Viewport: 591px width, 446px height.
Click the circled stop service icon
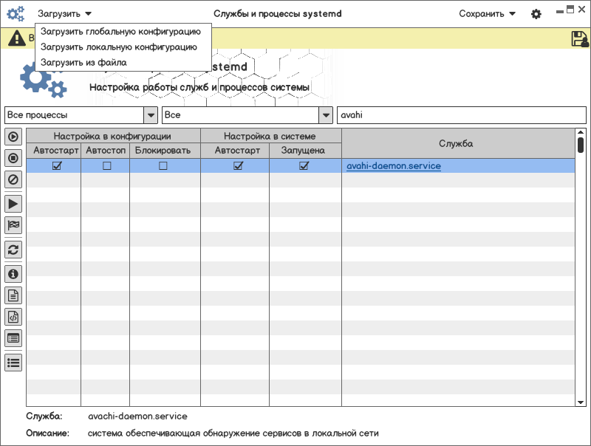pyautogui.click(x=13, y=157)
